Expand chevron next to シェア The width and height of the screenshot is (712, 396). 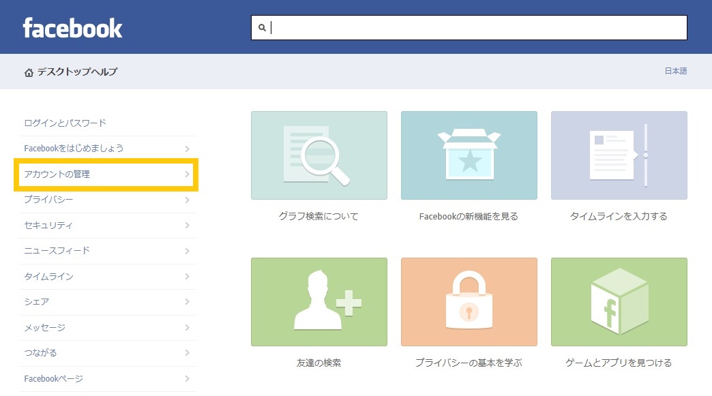(187, 302)
